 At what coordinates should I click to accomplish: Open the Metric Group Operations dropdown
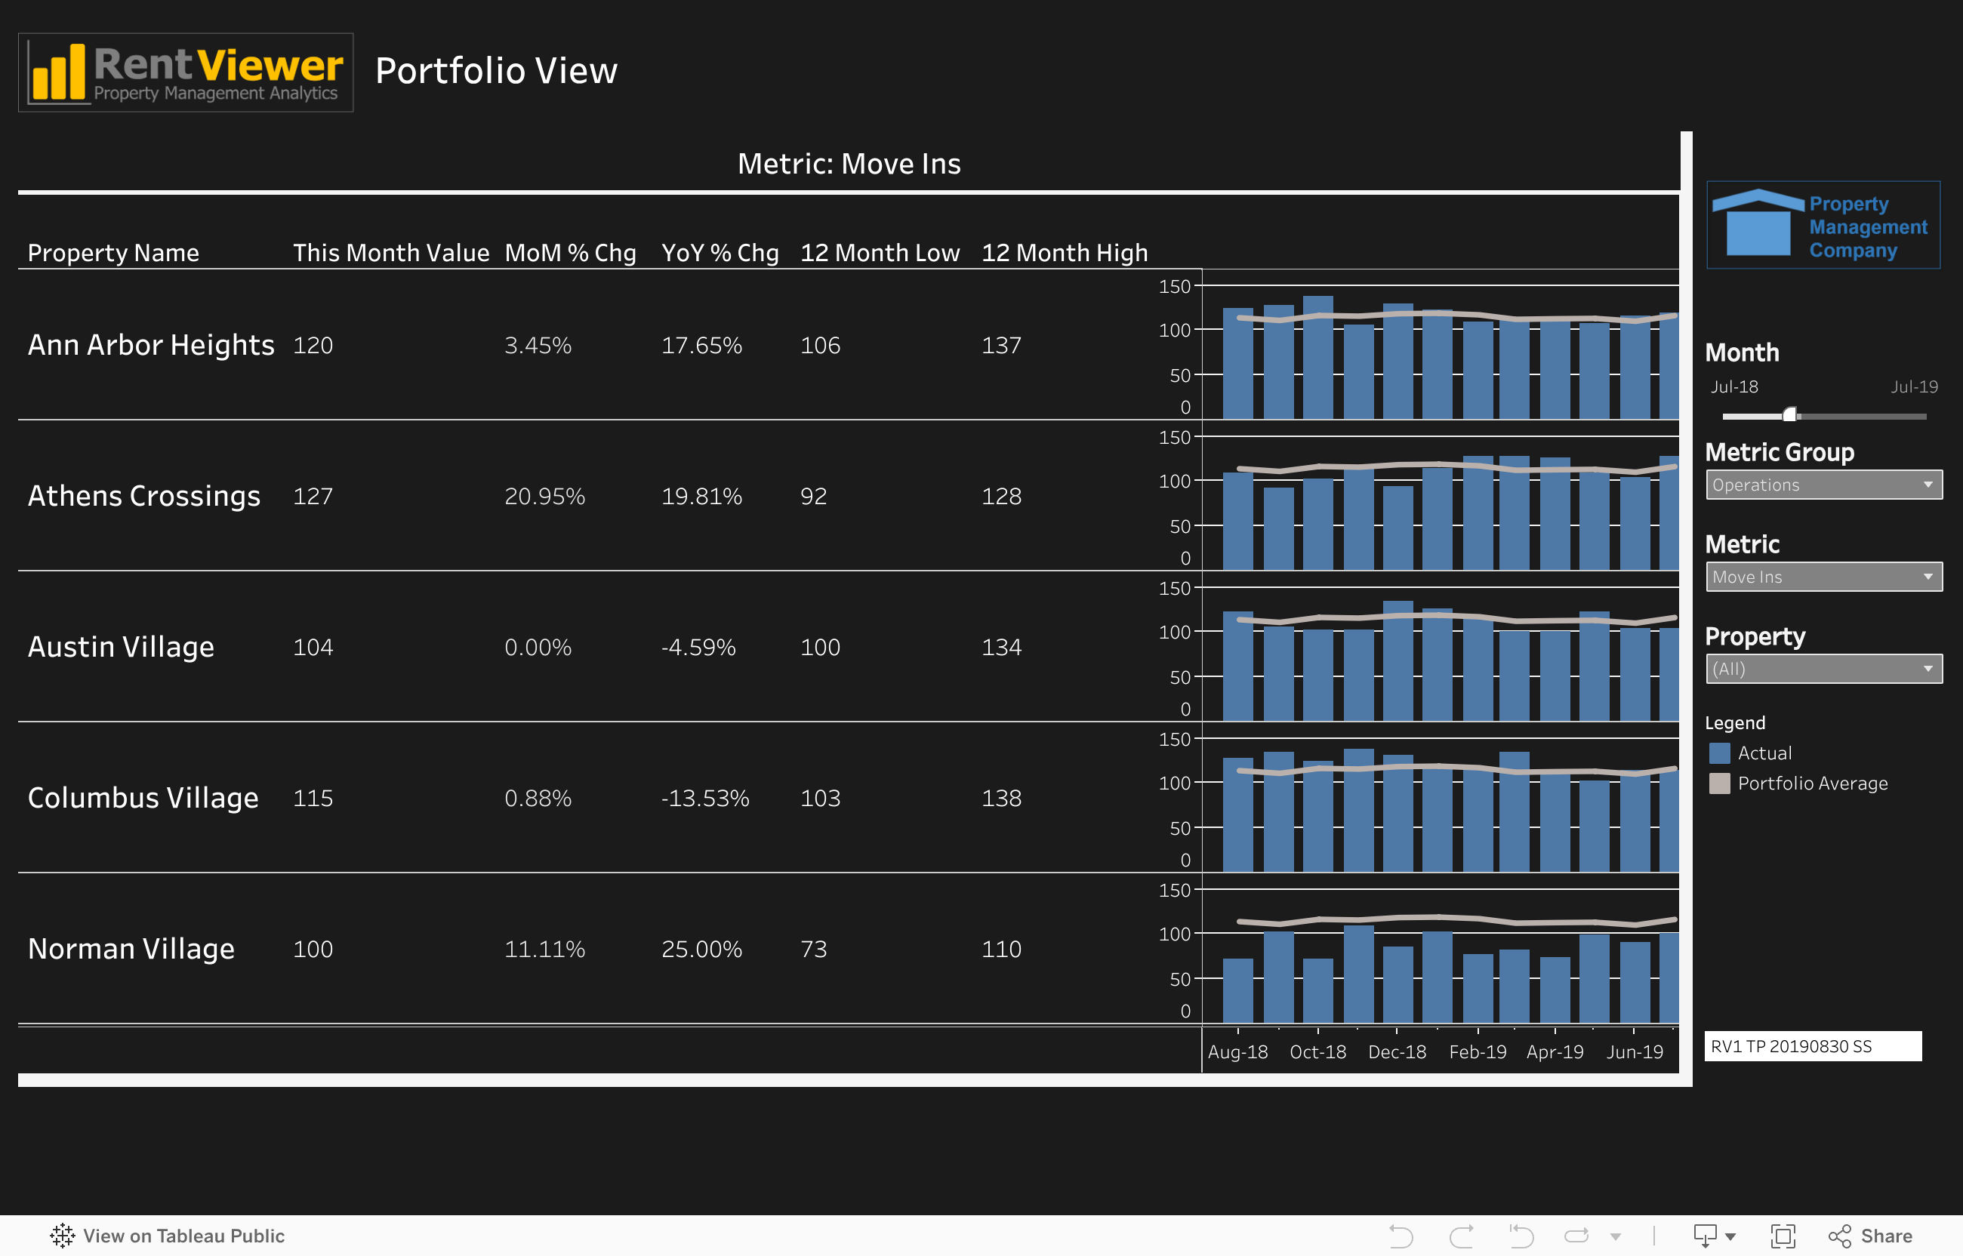1823,485
